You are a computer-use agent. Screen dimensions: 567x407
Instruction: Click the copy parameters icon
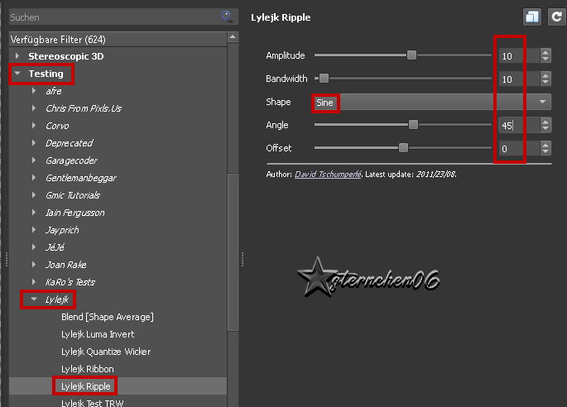(x=531, y=17)
